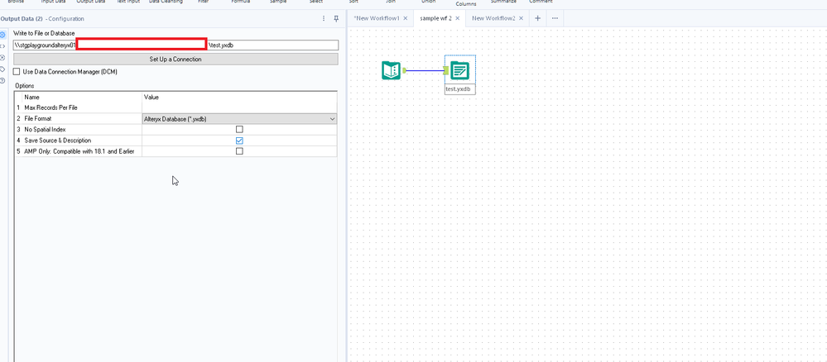Click the Input Data tool's green output anchor
This screenshot has width=827, height=362.
tap(403, 70)
